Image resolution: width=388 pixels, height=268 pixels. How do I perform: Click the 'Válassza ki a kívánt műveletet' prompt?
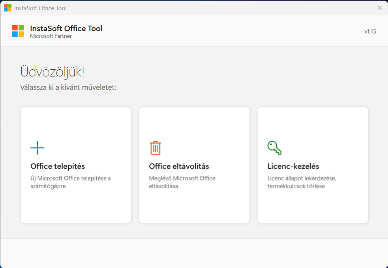(x=68, y=87)
